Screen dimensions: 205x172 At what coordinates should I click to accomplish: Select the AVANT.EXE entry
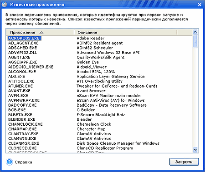(x=19, y=91)
